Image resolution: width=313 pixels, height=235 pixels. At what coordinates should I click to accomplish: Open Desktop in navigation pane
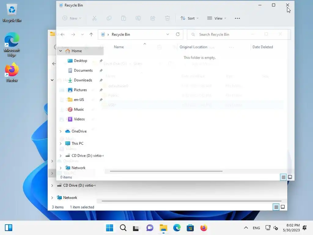click(x=80, y=61)
